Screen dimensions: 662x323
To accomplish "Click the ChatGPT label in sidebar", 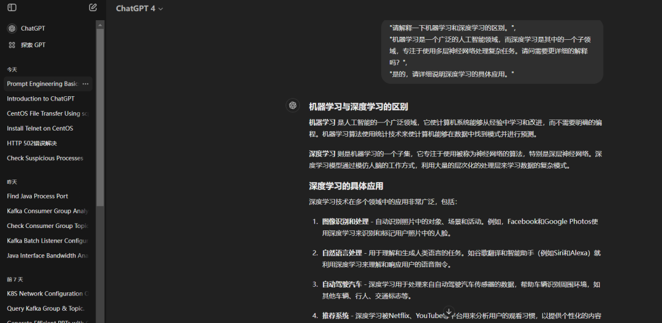I will [x=33, y=29].
